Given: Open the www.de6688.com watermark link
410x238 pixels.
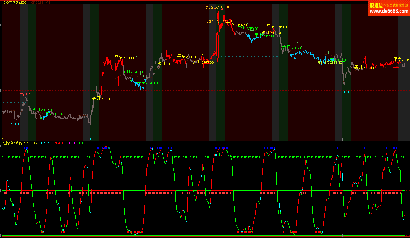Looking at the screenshot, I should pos(389,11).
